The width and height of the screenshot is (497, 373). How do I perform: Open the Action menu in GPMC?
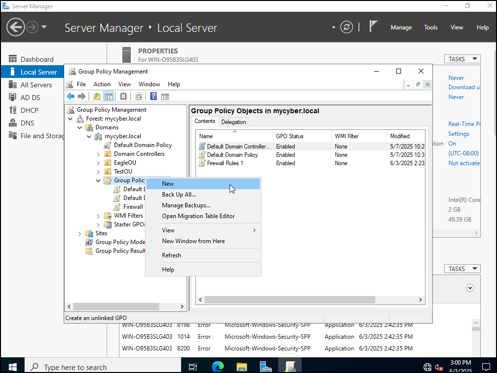(x=102, y=84)
